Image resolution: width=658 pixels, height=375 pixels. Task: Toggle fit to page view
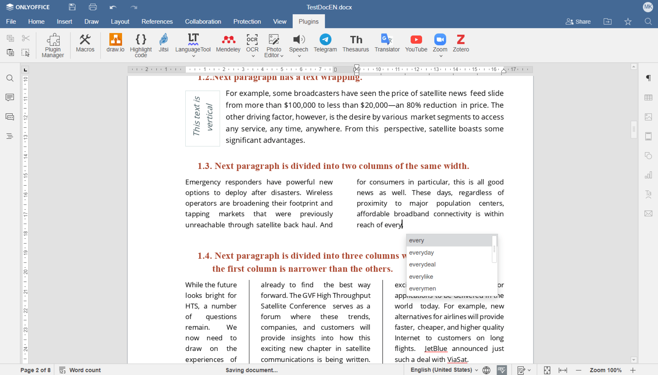(547, 370)
